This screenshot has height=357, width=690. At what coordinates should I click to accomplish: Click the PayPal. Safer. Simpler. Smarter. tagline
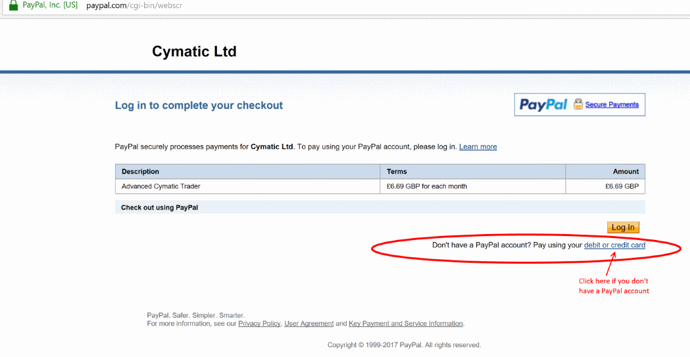pos(196,315)
